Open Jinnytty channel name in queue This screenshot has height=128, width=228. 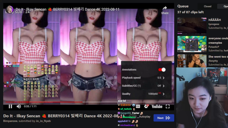[x=213, y=61]
